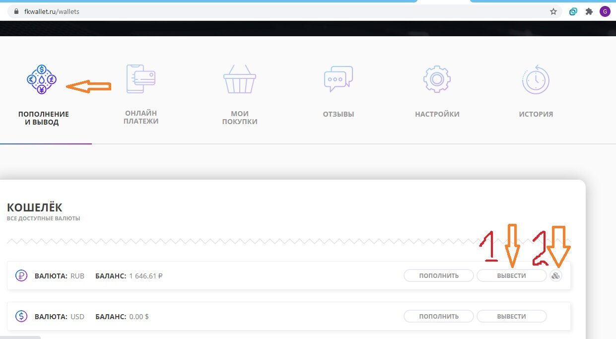Screen dimensions: 616x339
Task: Click the dollar currency icon in USD row
Action: [x=21, y=316]
